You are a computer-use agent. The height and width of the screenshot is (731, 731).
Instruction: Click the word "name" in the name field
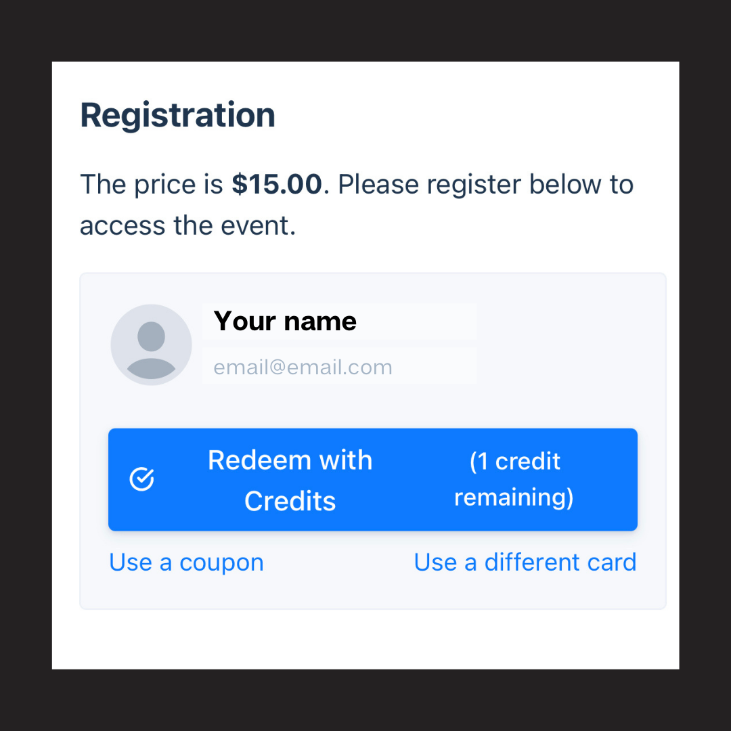point(320,322)
